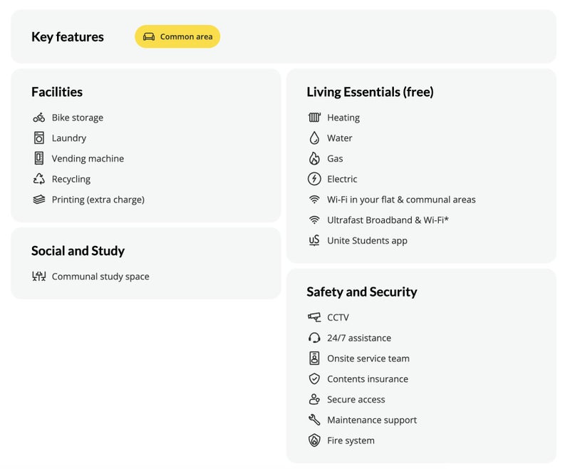This screenshot has width=570, height=469.
Task: Click the CCTV camera icon
Action: [x=314, y=317]
